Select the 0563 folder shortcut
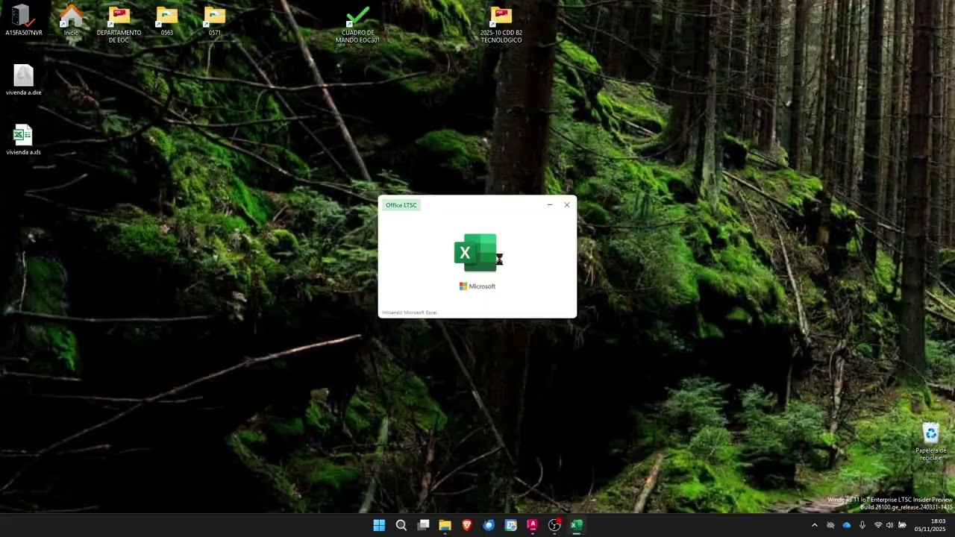This screenshot has height=537, width=955. [166, 20]
